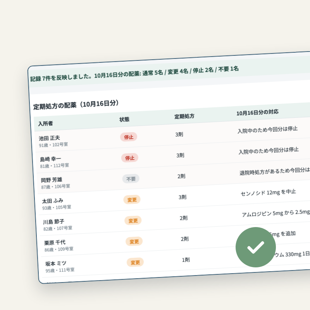Click the 停止 badge for 島崎 幸一
The width and height of the screenshot is (310, 310).
tap(130, 158)
